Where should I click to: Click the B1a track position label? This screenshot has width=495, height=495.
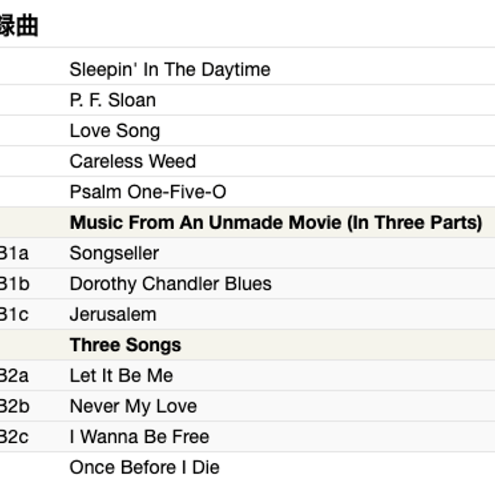[14, 253]
